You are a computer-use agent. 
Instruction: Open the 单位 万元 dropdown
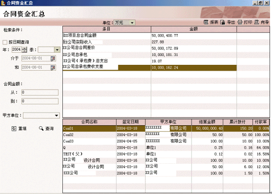click(x=132, y=23)
